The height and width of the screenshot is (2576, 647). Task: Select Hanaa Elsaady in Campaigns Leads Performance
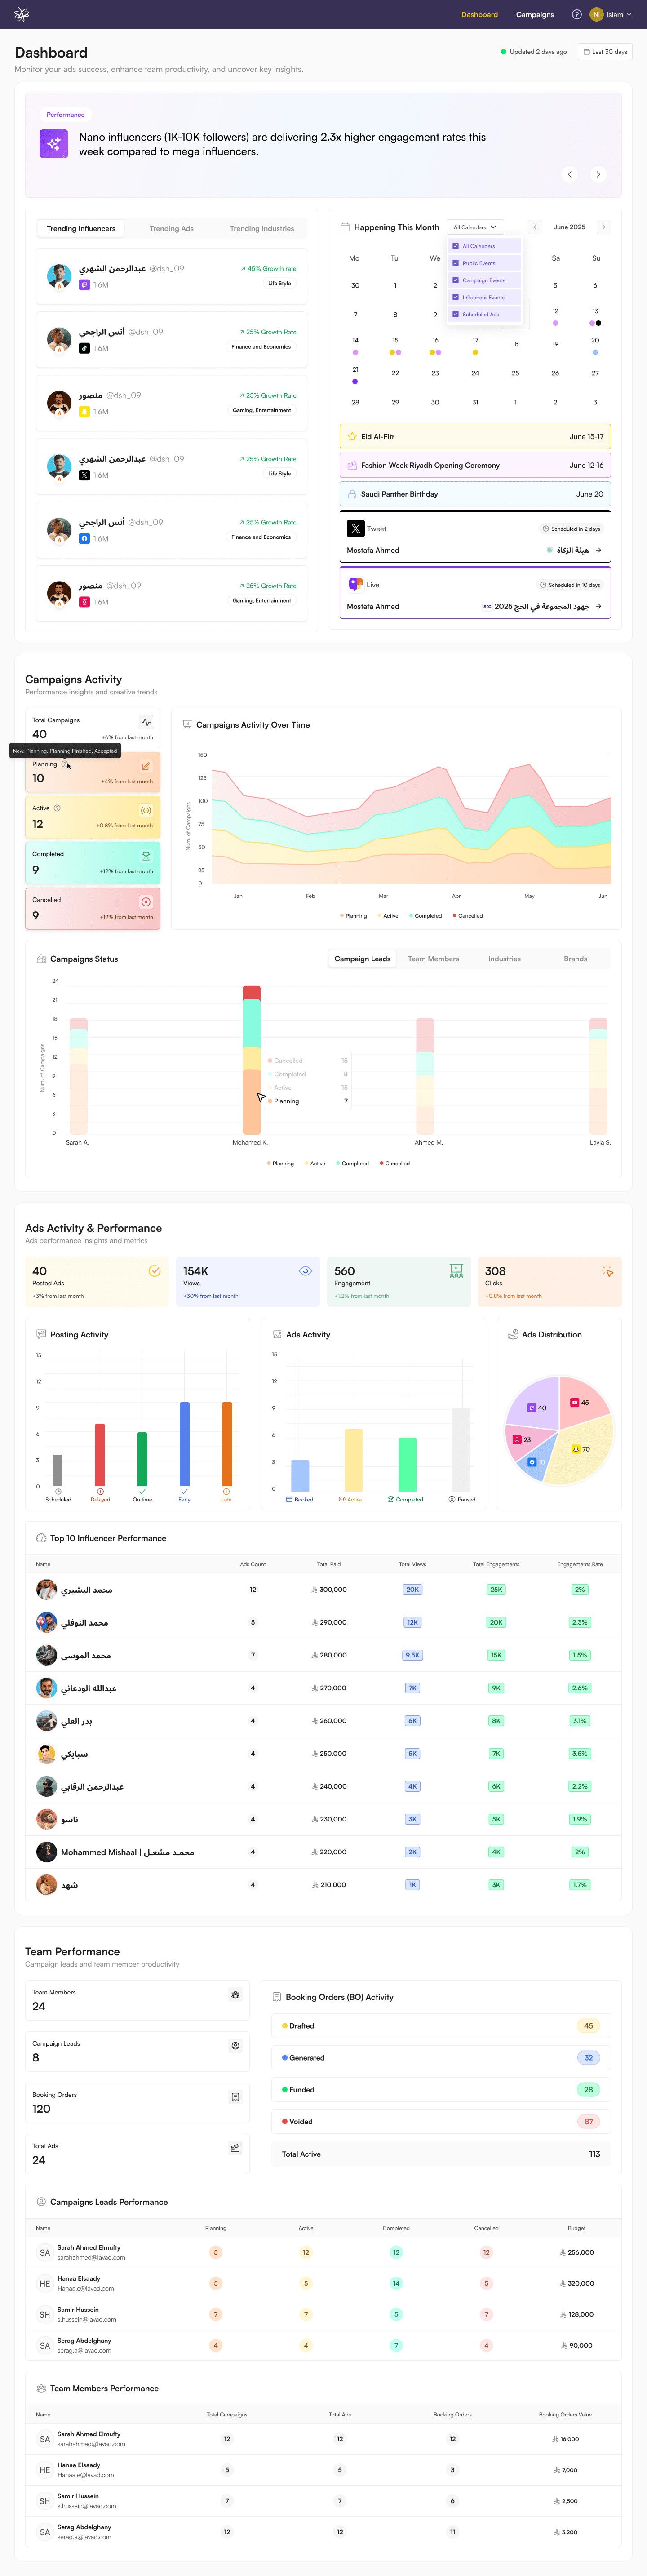tap(323, 2283)
